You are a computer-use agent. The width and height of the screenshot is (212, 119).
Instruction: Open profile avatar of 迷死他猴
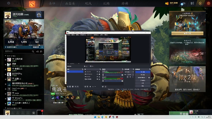(8, 15)
